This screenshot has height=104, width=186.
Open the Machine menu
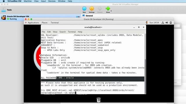(x=28, y=1)
